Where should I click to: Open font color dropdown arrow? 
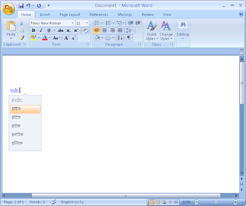coord(49,38)
